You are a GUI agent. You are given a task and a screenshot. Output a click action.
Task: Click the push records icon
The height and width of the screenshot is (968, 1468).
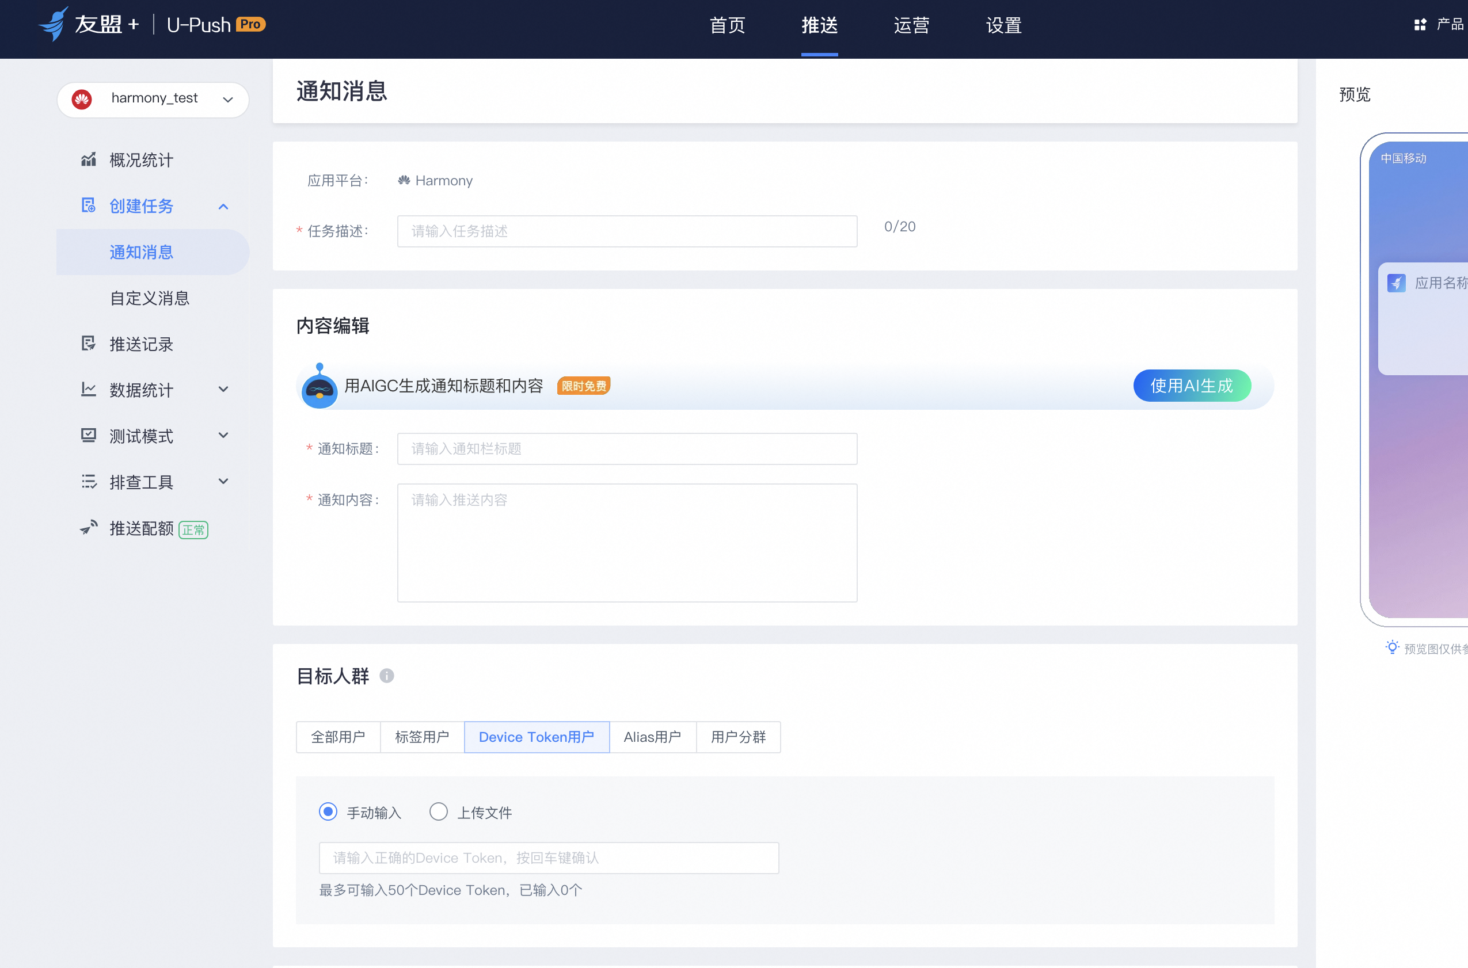coord(88,344)
